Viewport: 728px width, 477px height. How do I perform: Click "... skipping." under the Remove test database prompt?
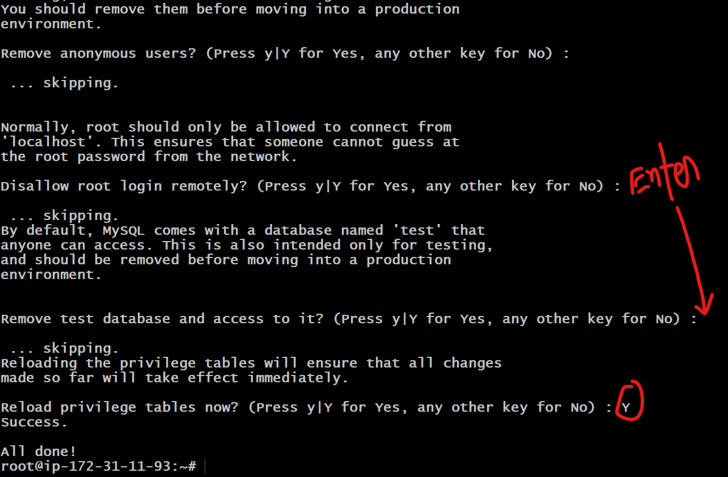[64, 348]
